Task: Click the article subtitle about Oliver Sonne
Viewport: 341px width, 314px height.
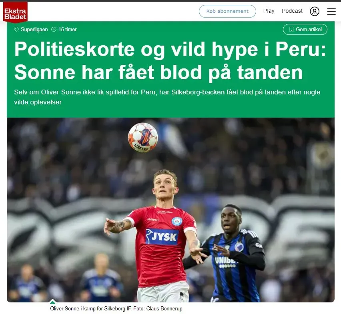Action: coord(167,97)
